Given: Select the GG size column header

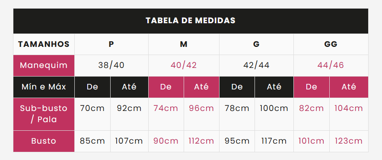Looking at the screenshot, I should (x=331, y=44).
